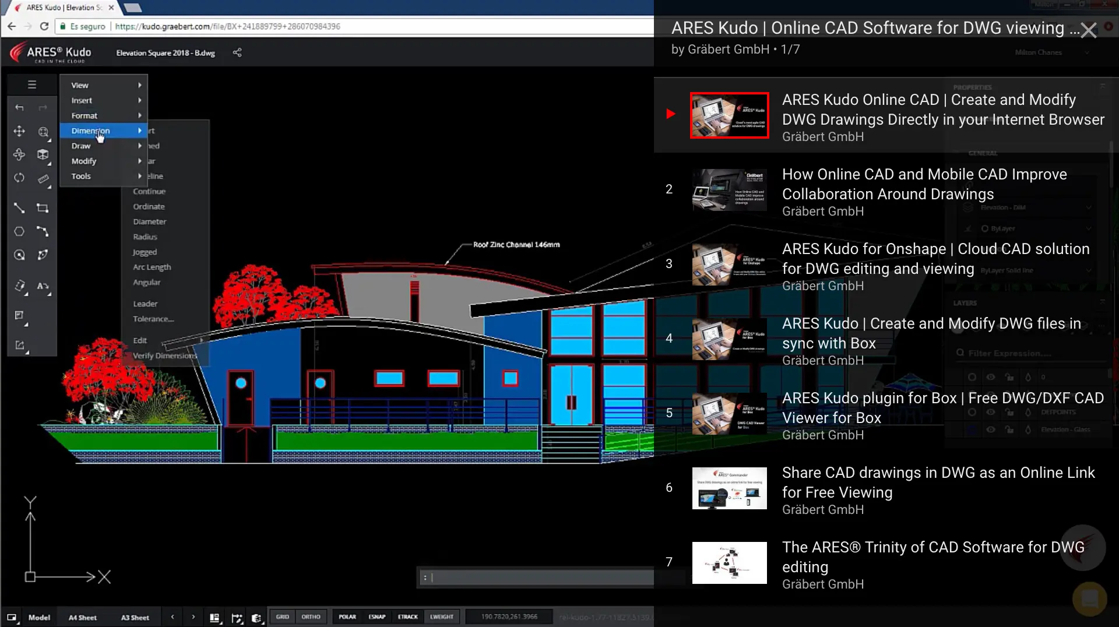Click the 3D block icon in status bar
The image size is (1119, 627).
[x=256, y=618]
